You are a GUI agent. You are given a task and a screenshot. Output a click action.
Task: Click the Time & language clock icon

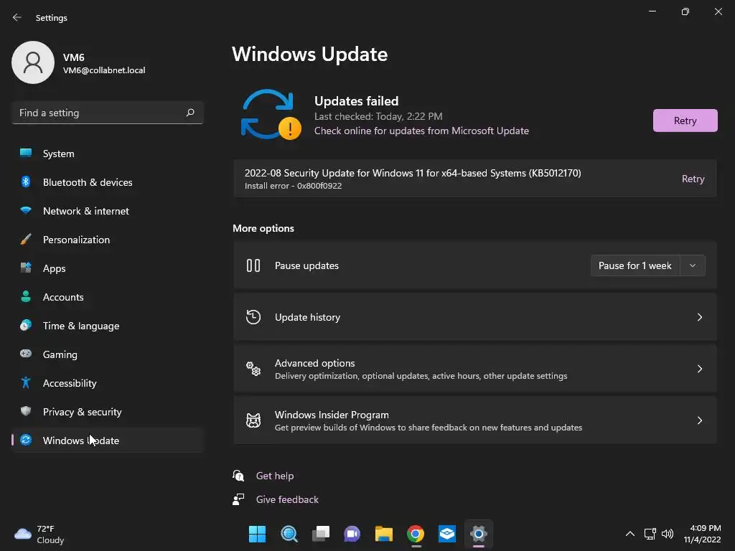coord(26,325)
